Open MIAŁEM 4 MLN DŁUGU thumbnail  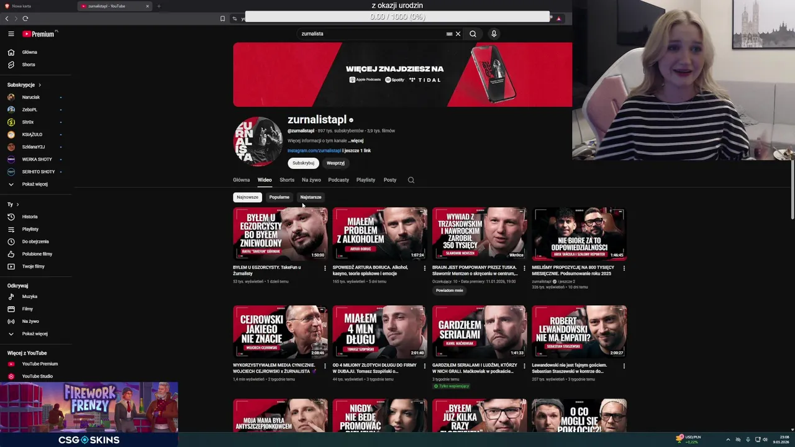379,332
